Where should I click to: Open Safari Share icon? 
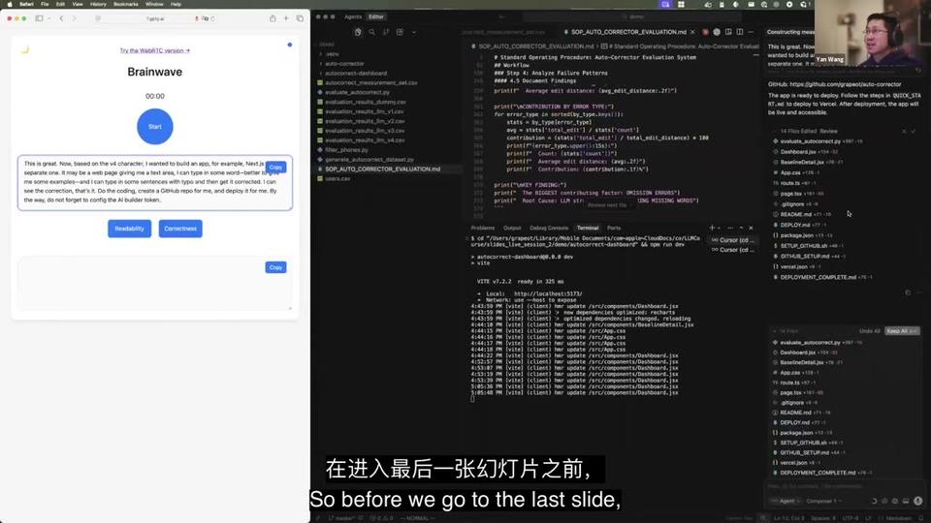point(273,18)
